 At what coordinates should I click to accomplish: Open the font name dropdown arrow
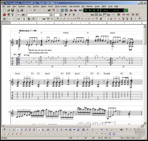51,15
